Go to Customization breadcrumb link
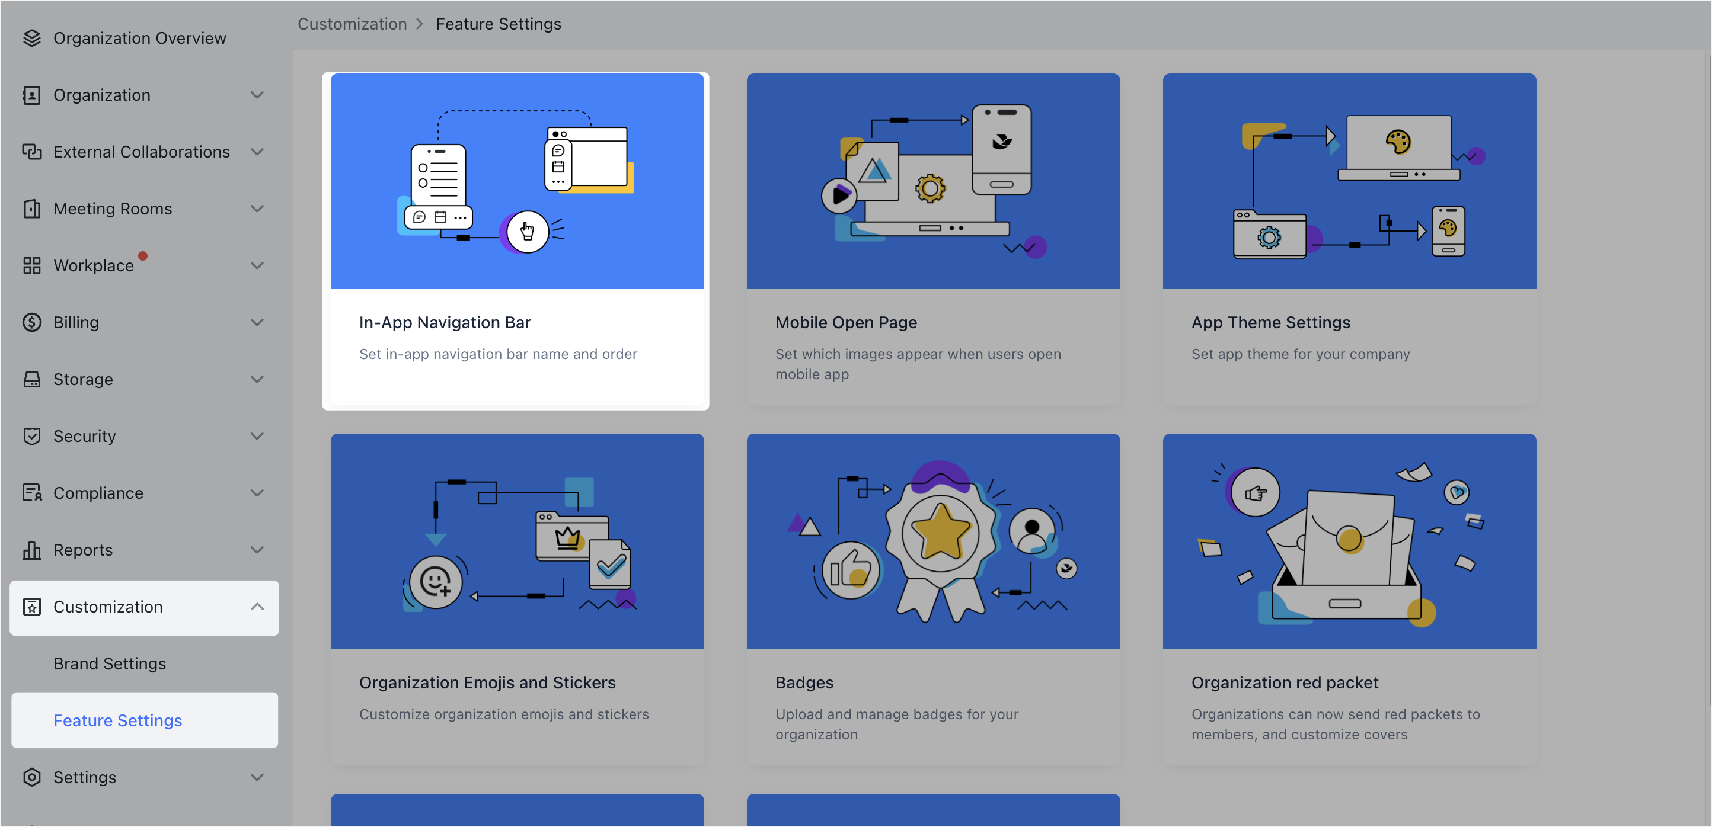1712x827 pixels. [x=352, y=24]
